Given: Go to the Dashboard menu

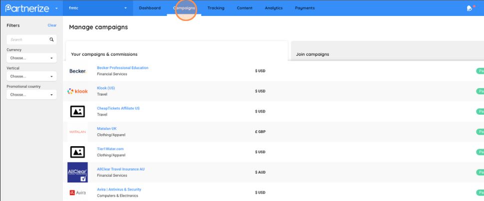Looking at the screenshot, I should click(150, 8).
